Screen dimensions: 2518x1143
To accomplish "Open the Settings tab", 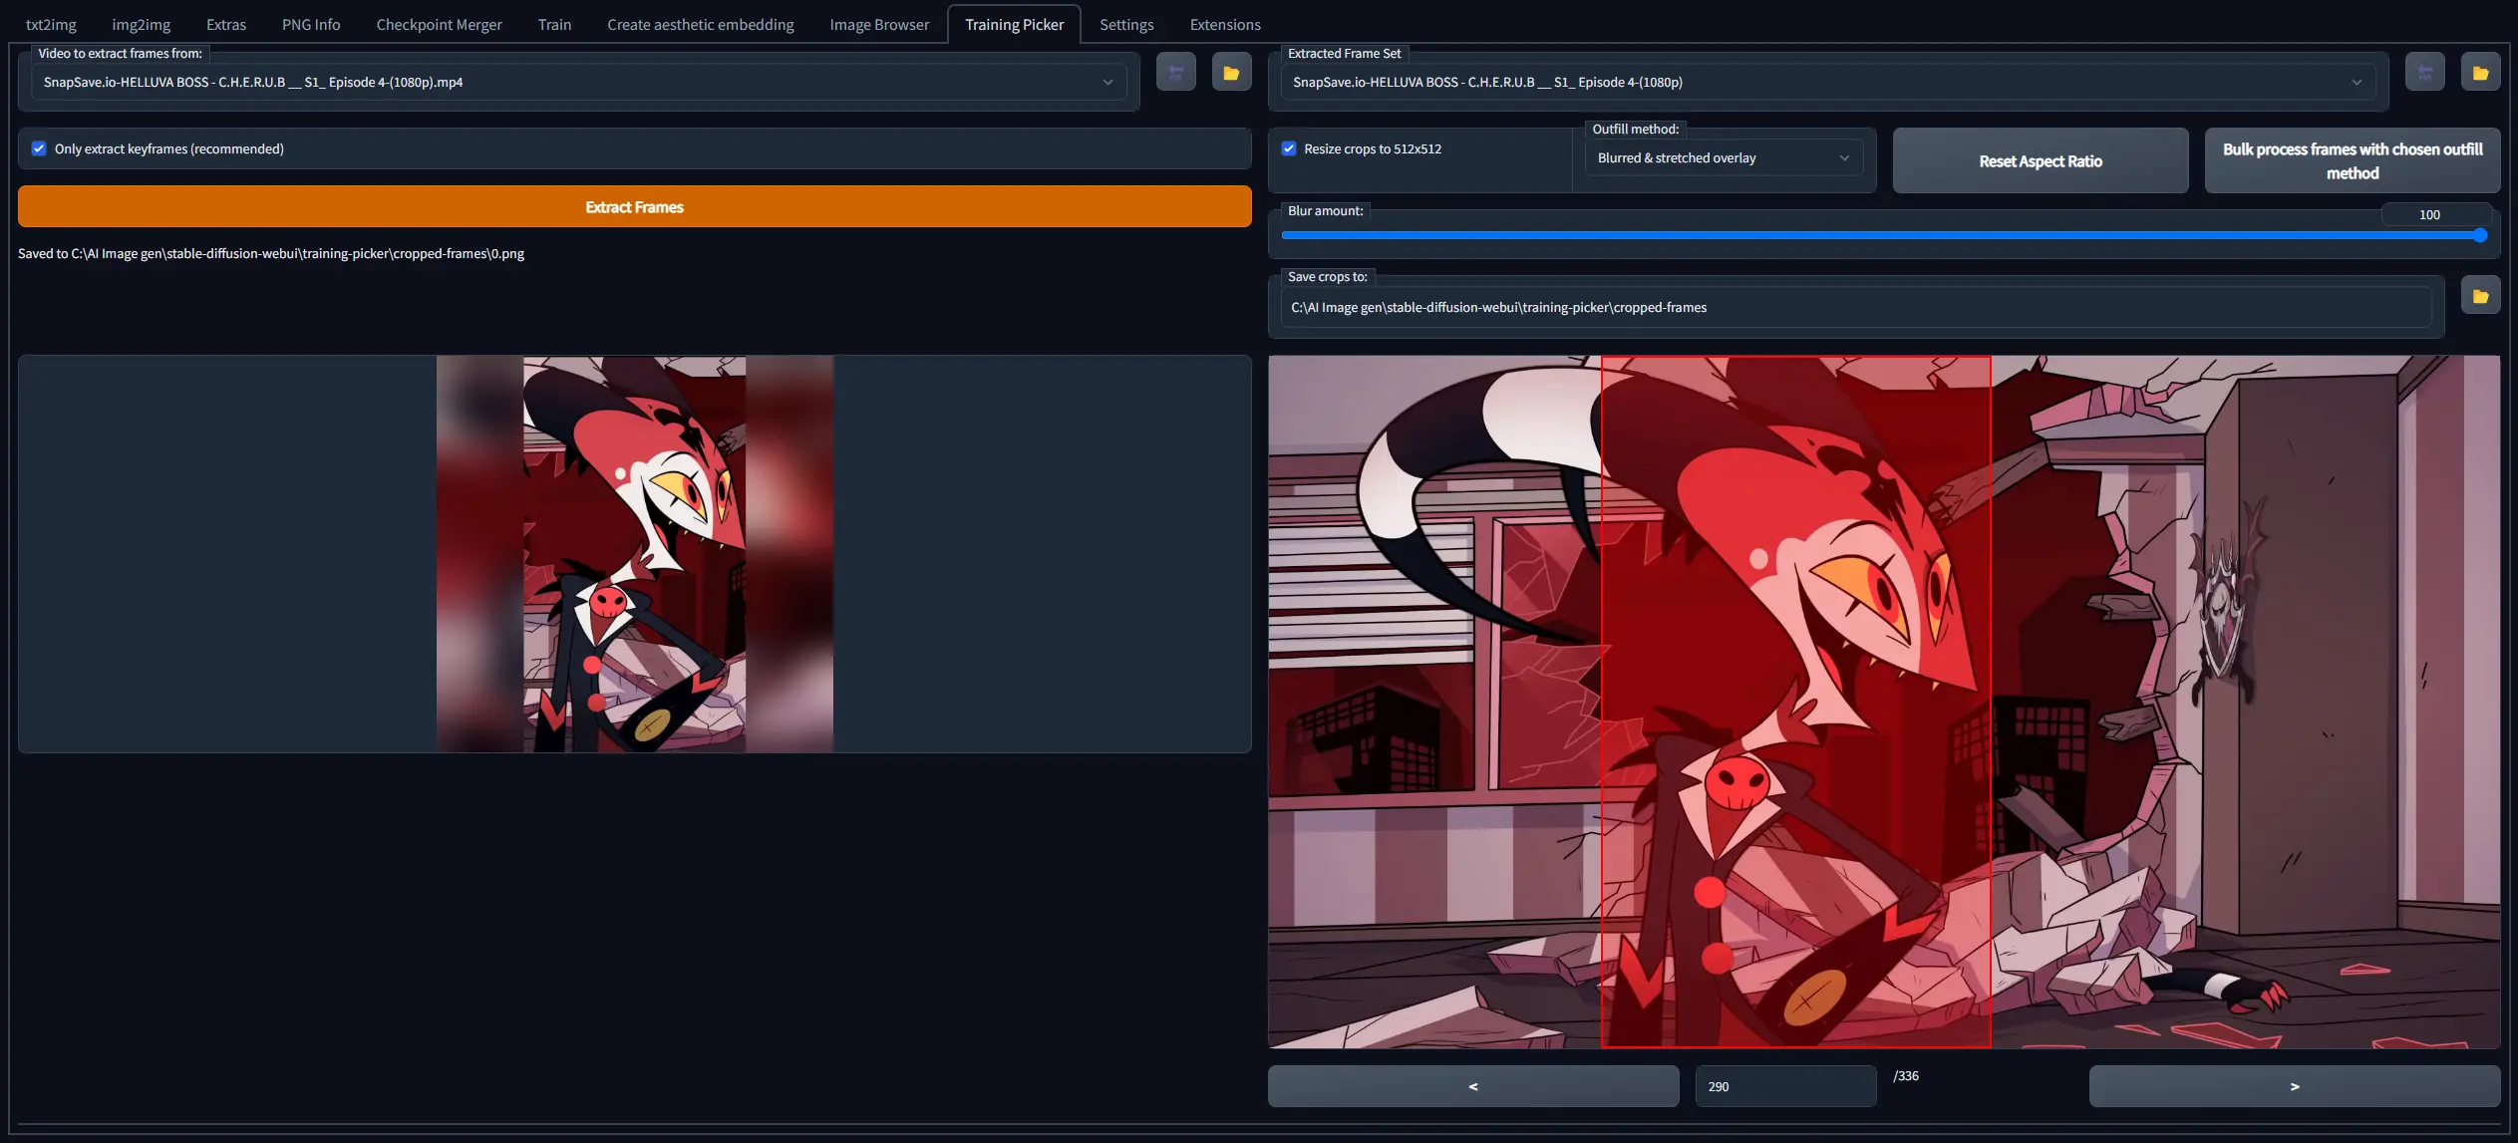I will pos(1126,24).
